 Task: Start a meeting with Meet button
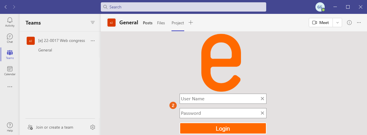click(x=321, y=23)
